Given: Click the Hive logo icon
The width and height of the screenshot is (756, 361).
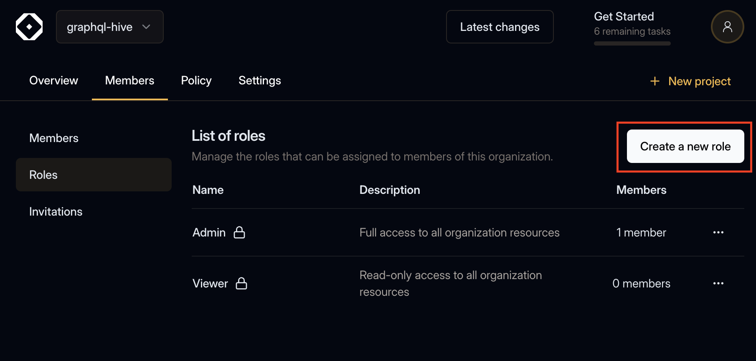Looking at the screenshot, I should coord(29,27).
